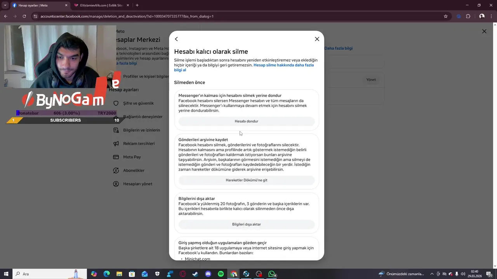Select the Bağlantılı deneyimler menu item
497x279 pixels.
(x=143, y=117)
